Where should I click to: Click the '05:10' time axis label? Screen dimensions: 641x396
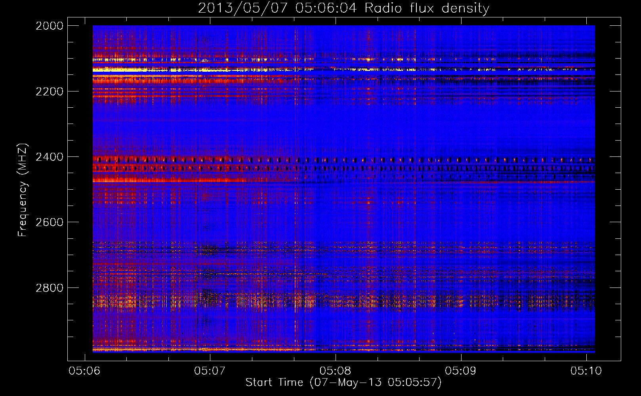(x=586, y=371)
